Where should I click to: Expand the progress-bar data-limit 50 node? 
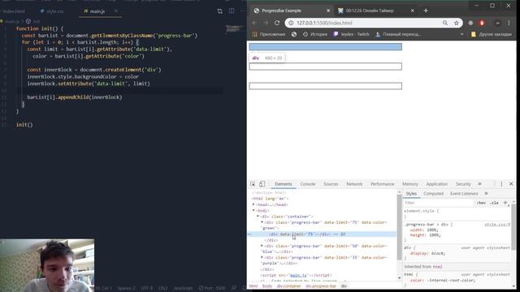pos(262,246)
